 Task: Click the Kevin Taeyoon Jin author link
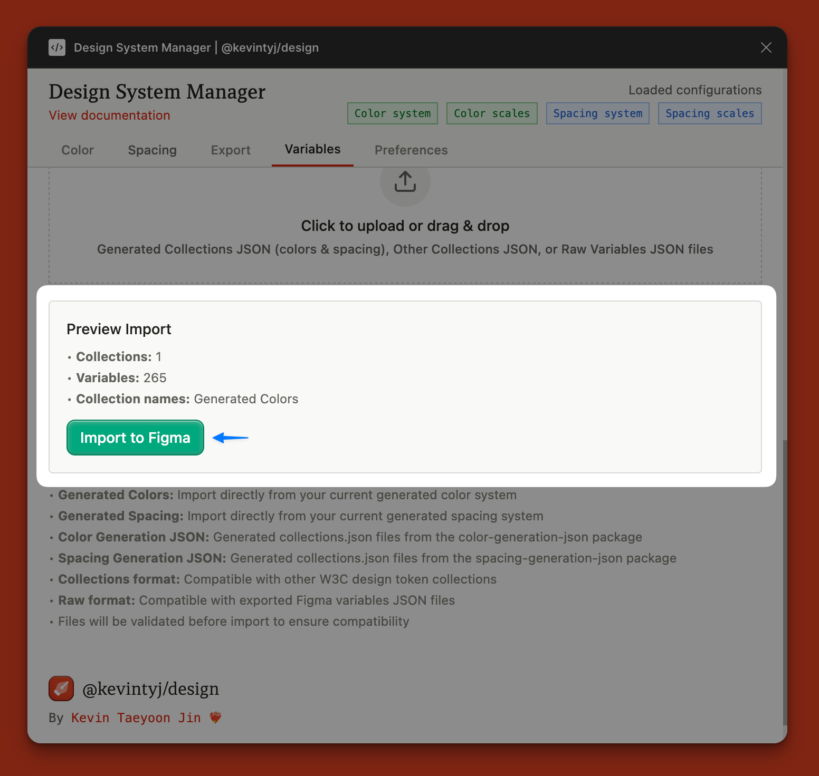click(x=136, y=717)
